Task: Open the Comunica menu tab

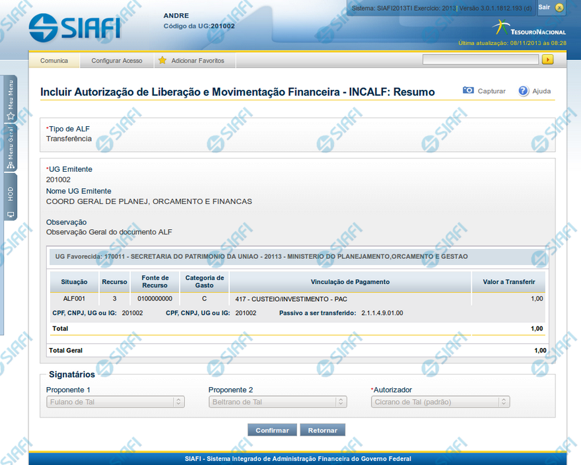Action: (x=54, y=60)
